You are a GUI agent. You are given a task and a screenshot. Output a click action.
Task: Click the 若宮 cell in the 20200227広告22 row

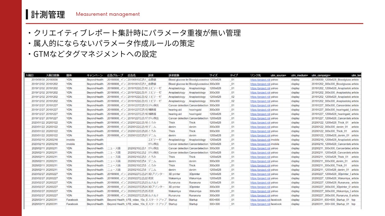[151, 178]
